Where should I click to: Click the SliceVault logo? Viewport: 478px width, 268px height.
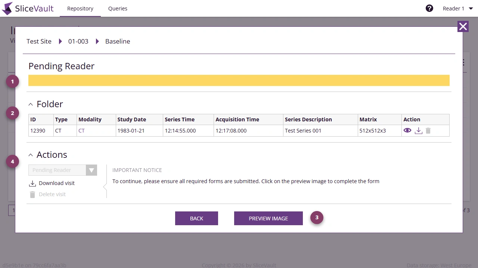point(28,8)
